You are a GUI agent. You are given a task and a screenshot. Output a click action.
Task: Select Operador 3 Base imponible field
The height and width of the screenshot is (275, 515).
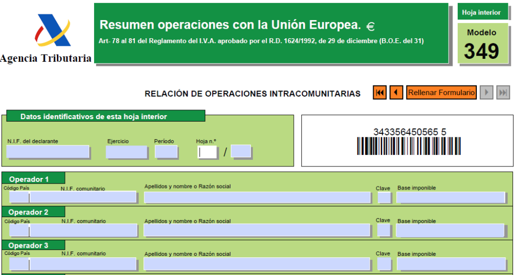pyautogui.click(x=451, y=263)
